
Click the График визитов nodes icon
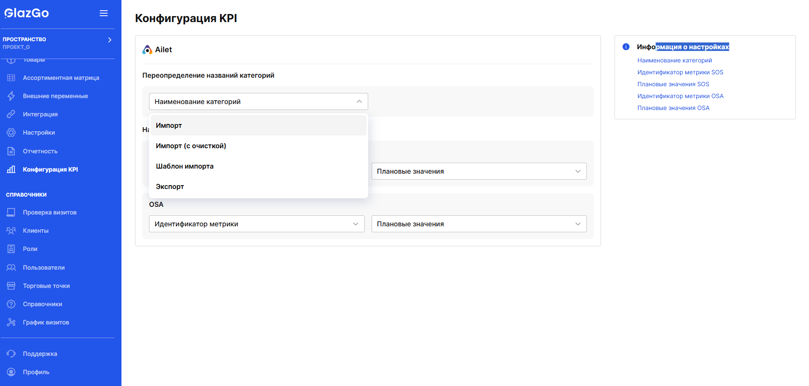[11, 322]
